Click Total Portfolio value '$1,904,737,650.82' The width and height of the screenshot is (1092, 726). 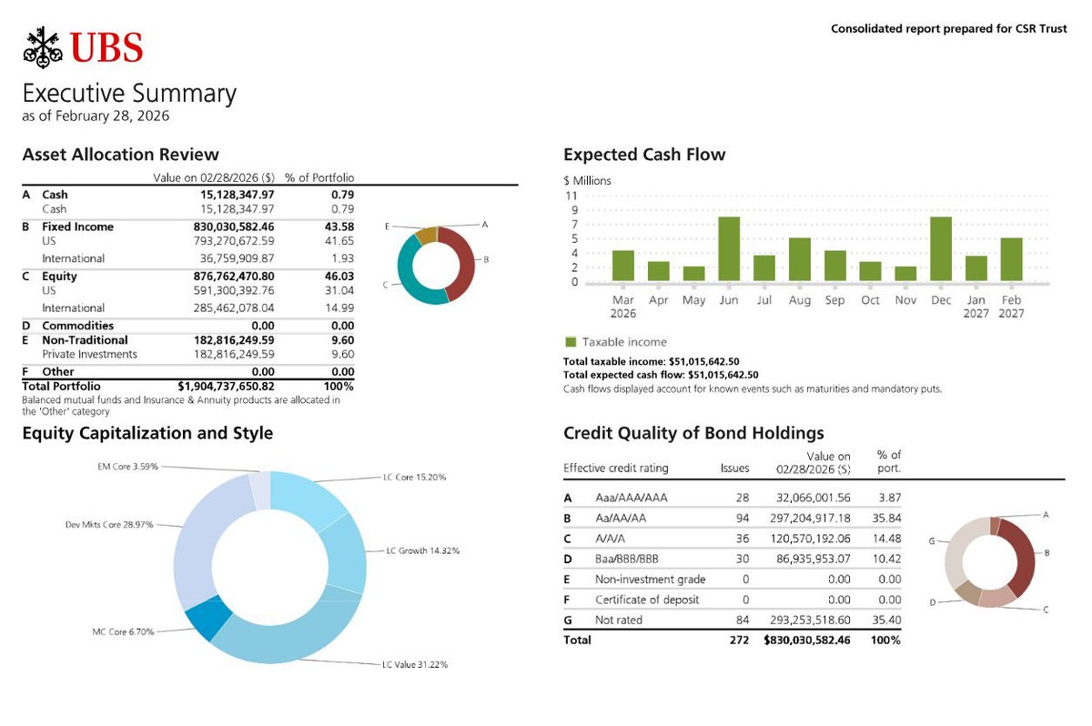pyautogui.click(x=226, y=386)
